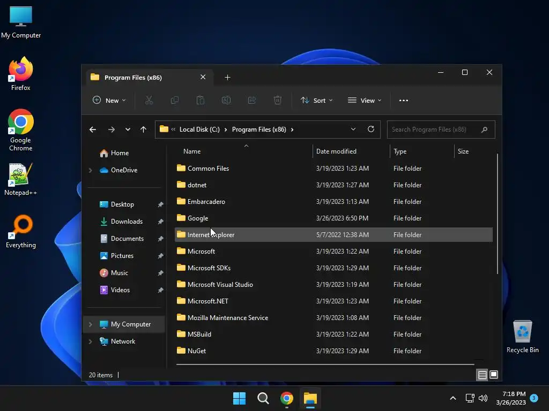549x411 pixels.
Task: Expand address bar history dropdown
Action: tap(353, 130)
